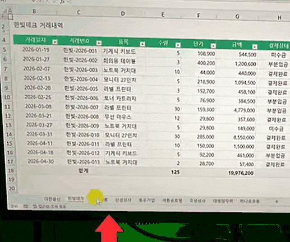Select the 한빛테크 거래내역 title cell

pyautogui.click(x=39, y=25)
